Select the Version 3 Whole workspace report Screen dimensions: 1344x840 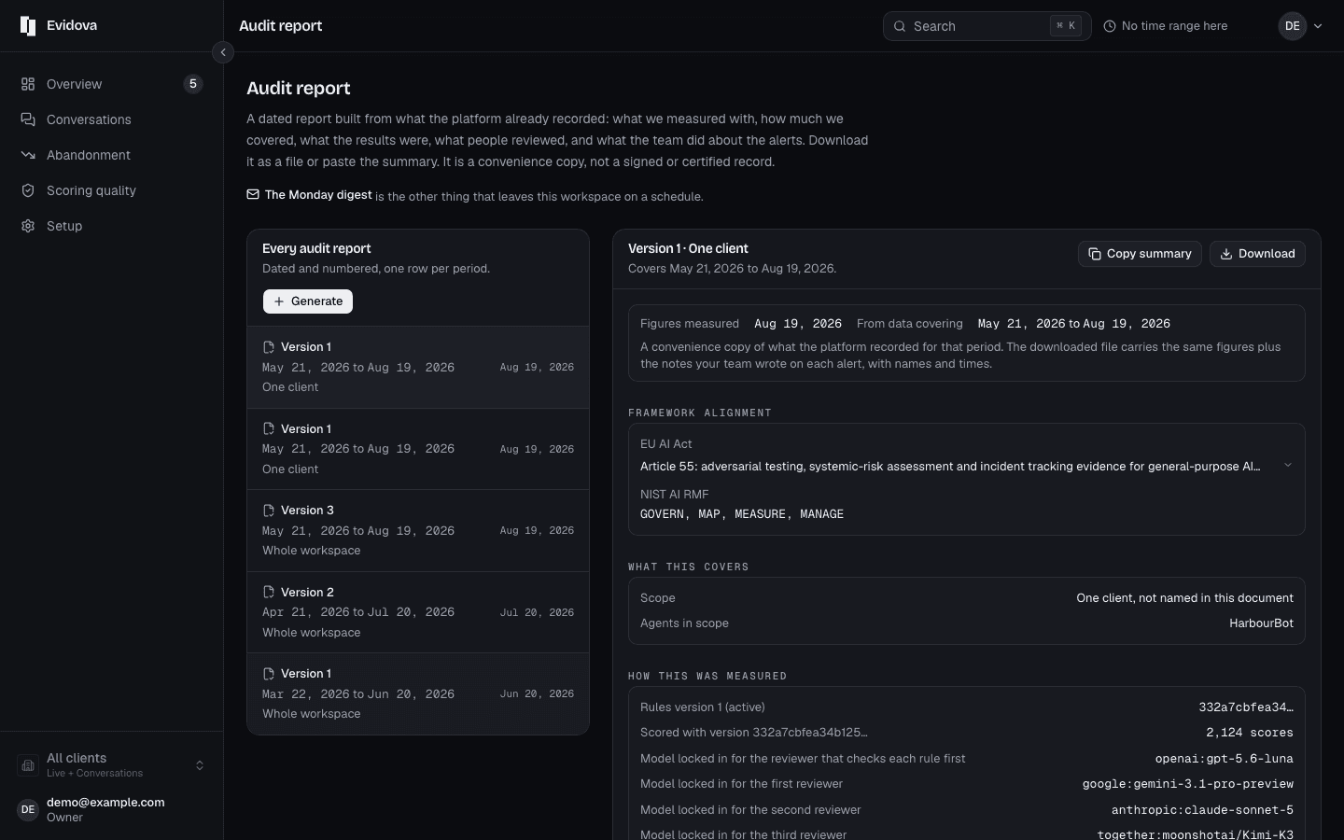click(x=418, y=530)
